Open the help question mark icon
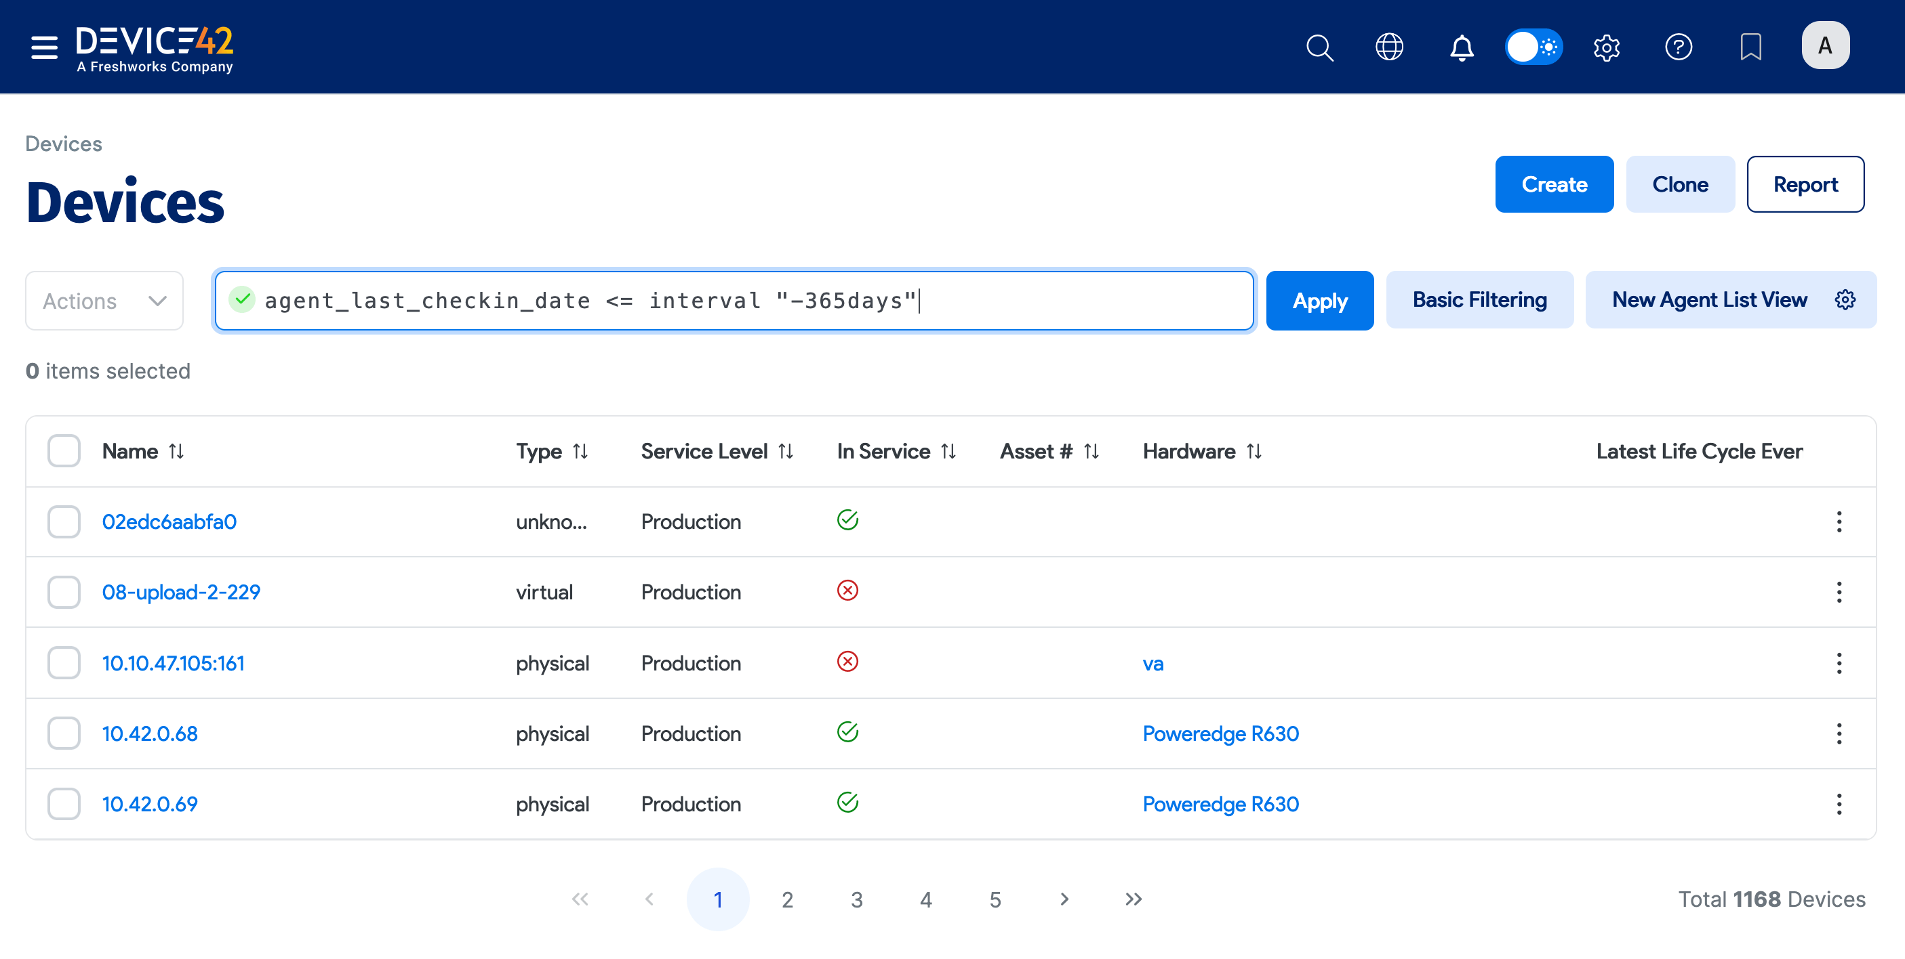 tap(1678, 47)
